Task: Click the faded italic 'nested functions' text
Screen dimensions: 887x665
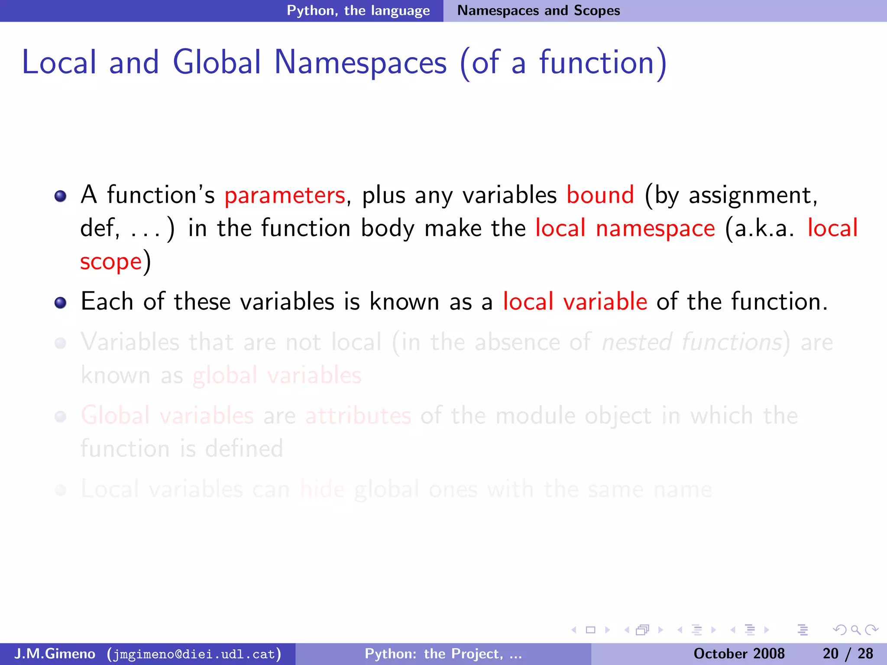Action: point(692,342)
